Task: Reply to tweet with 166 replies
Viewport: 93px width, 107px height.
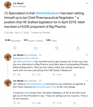Action: click(x=14, y=74)
